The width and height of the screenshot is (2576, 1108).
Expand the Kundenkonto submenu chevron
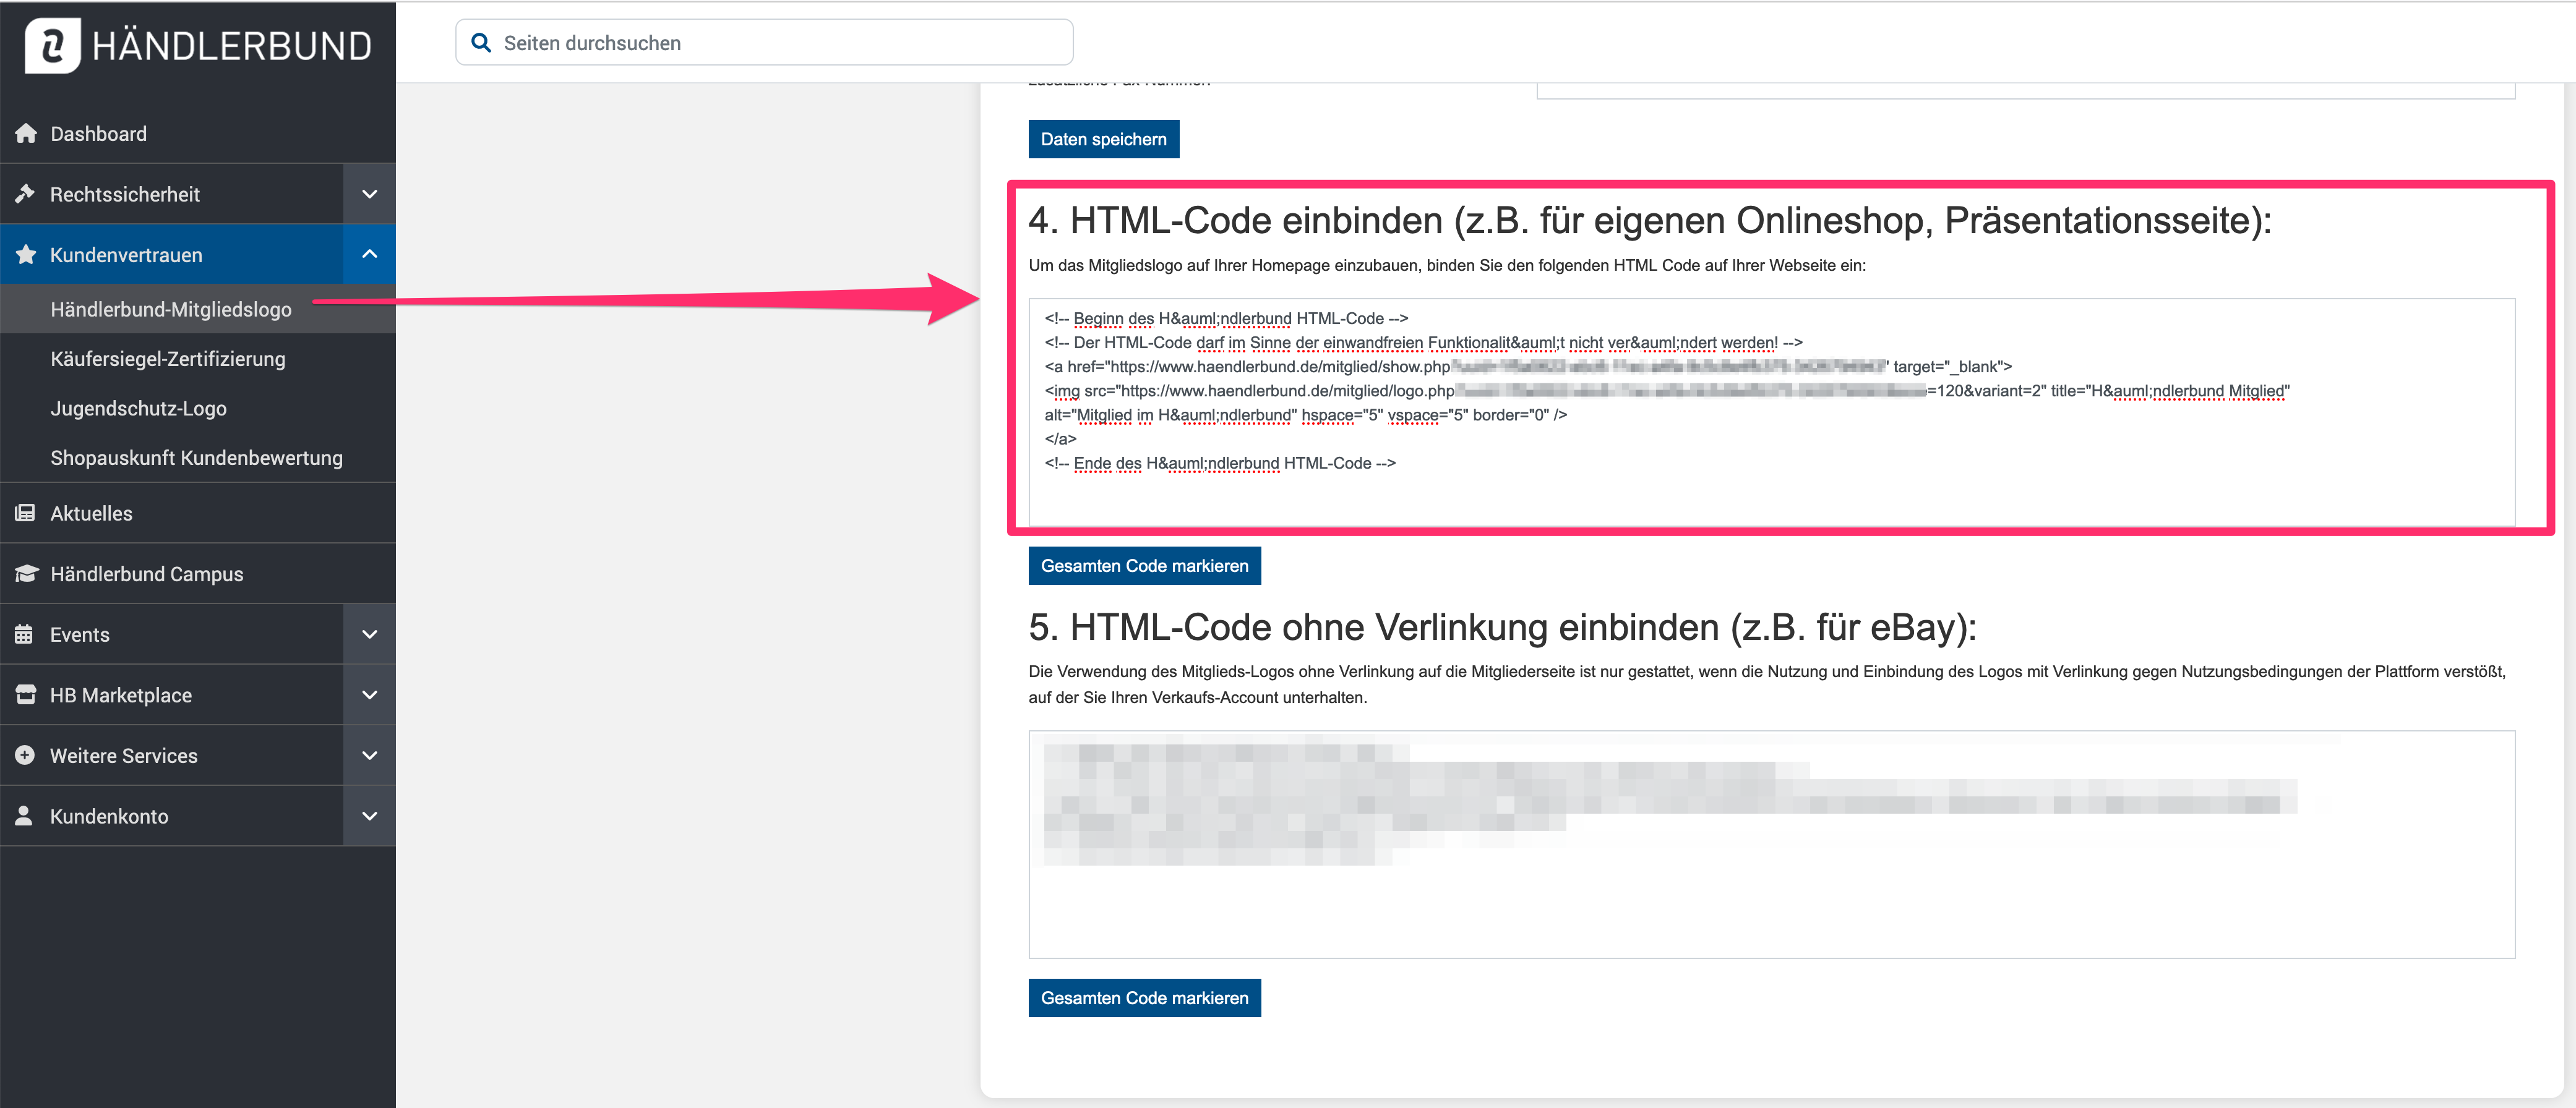[369, 816]
